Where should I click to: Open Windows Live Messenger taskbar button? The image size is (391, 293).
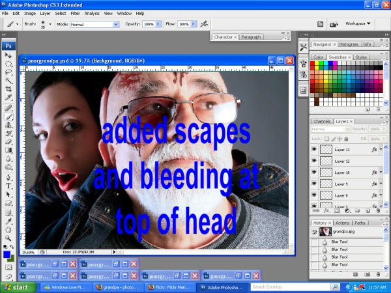[65, 287]
